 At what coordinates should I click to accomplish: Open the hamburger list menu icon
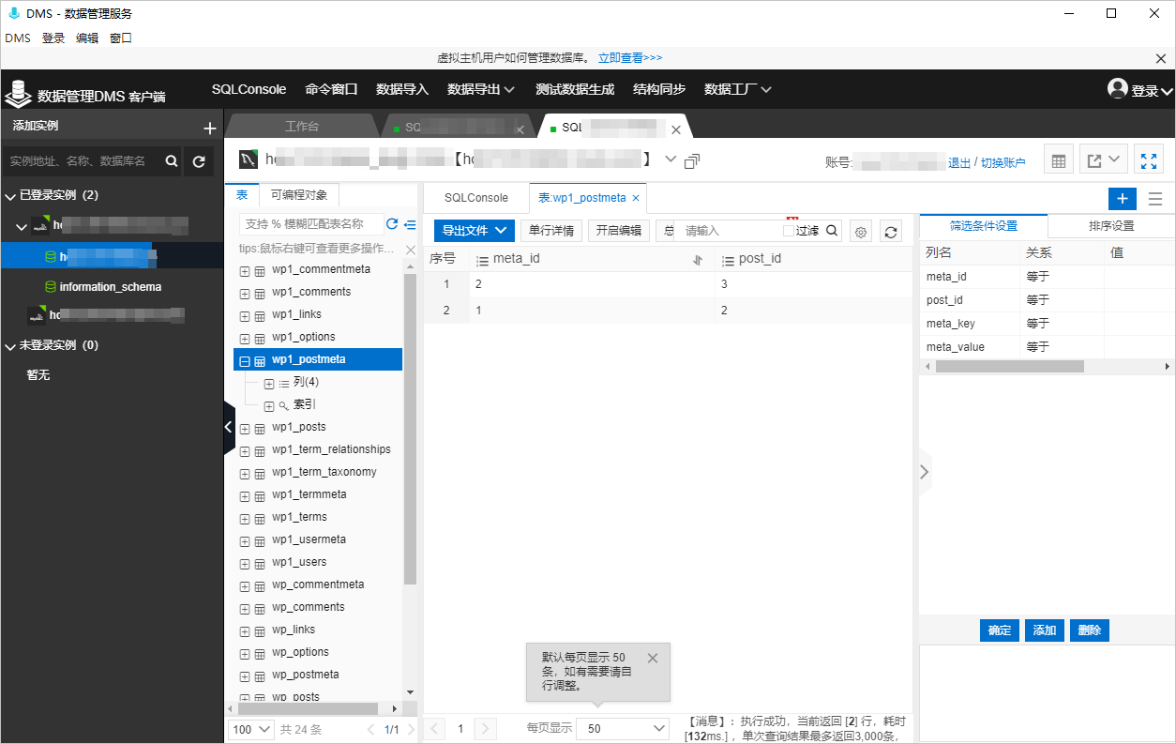pyautogui.click(x=1155, y=199)
